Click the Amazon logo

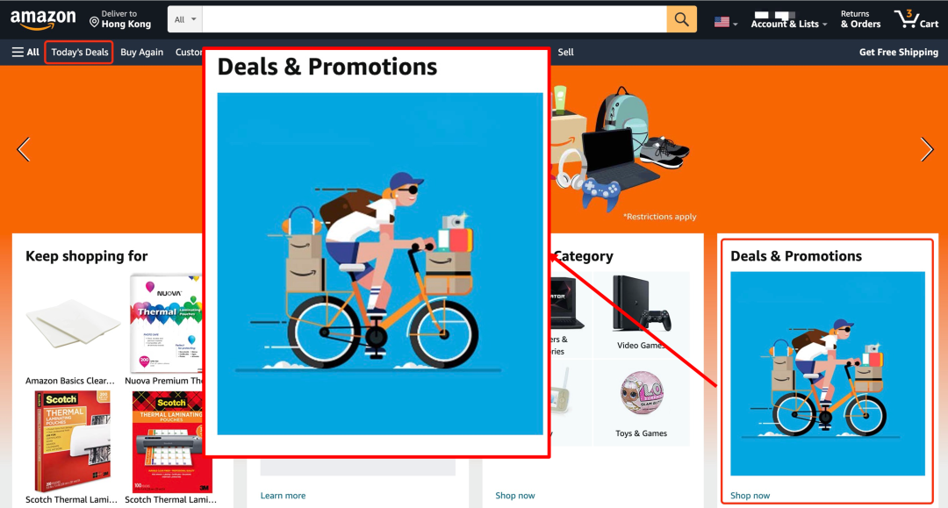[x=43, y=19]
